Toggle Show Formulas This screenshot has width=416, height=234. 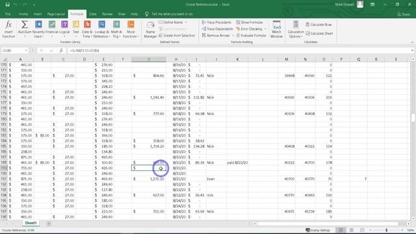pos(250,22)
